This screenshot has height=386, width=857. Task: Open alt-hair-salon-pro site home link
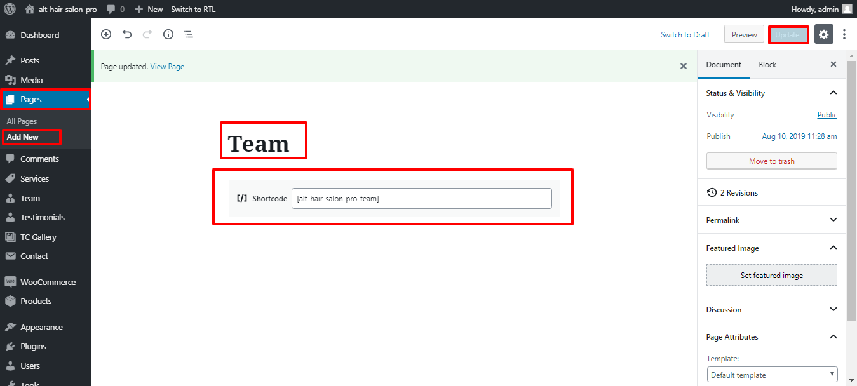[61, 9]
